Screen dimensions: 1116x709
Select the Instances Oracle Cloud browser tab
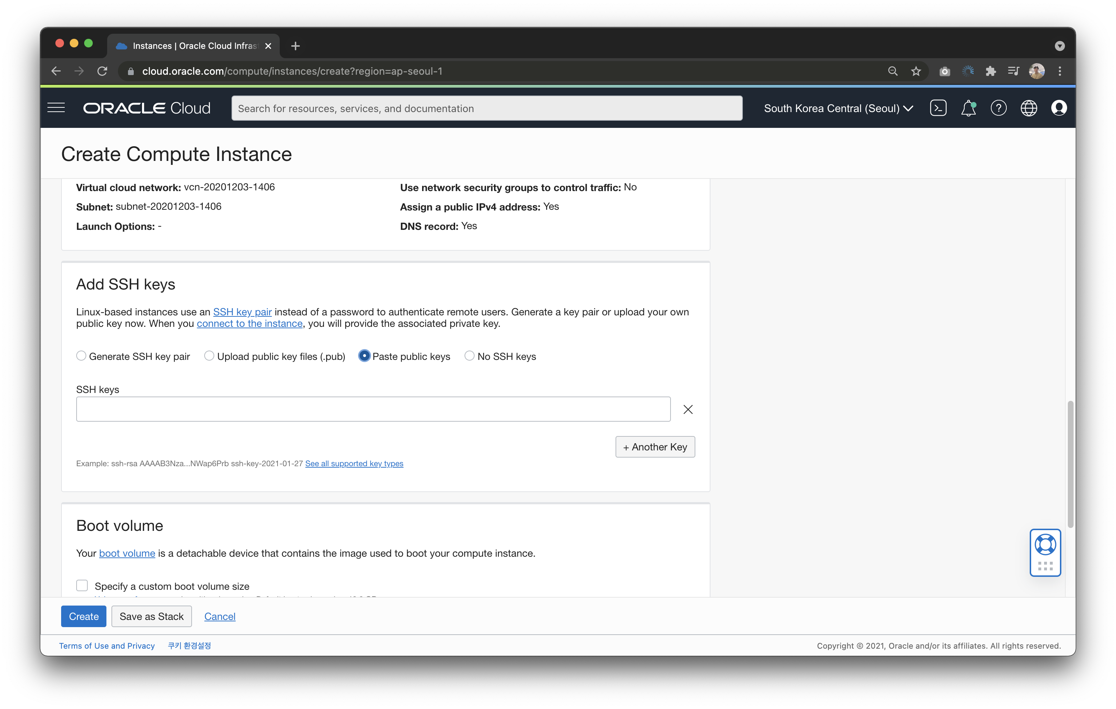194,46
